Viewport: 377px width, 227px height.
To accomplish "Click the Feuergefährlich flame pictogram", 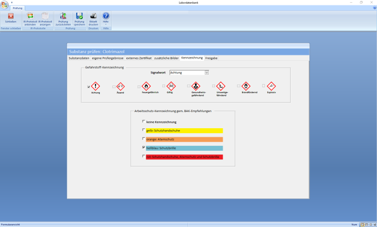I will [x=146, y=86].
